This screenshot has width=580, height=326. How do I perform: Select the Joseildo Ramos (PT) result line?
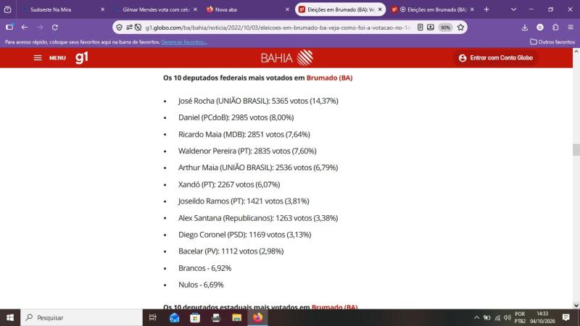(x=244, y=201)
